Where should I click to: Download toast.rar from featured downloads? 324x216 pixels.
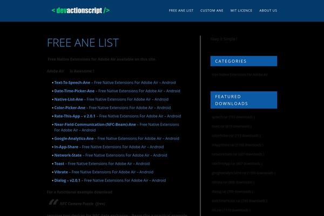tap(232, 126)
